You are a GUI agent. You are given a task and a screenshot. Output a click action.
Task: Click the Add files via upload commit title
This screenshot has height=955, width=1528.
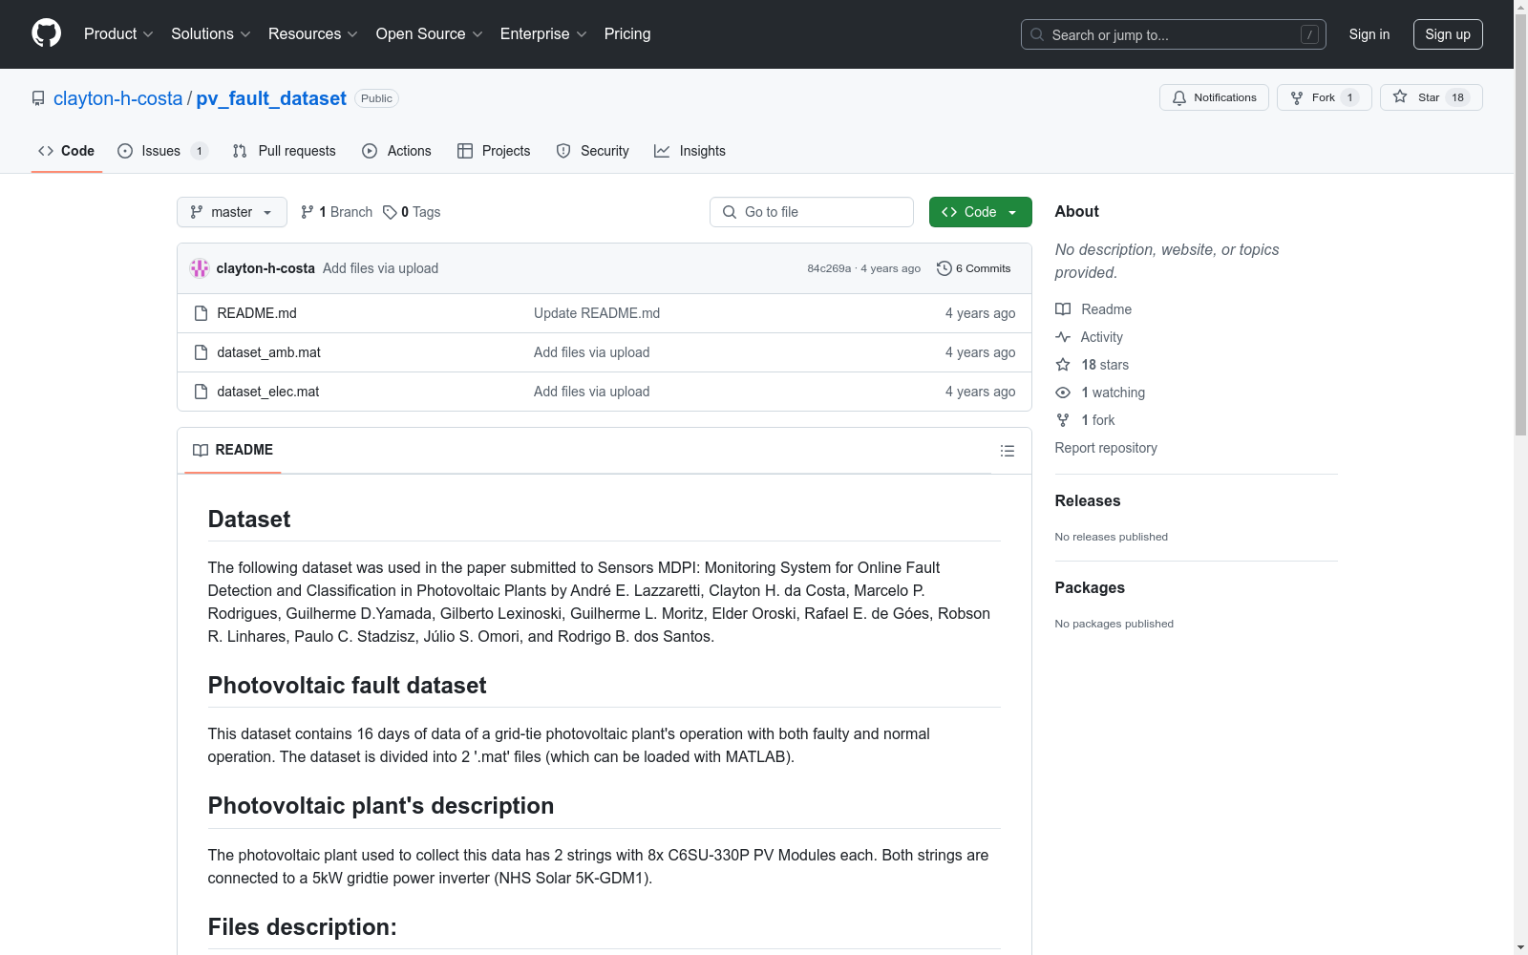tap(380, 268)
